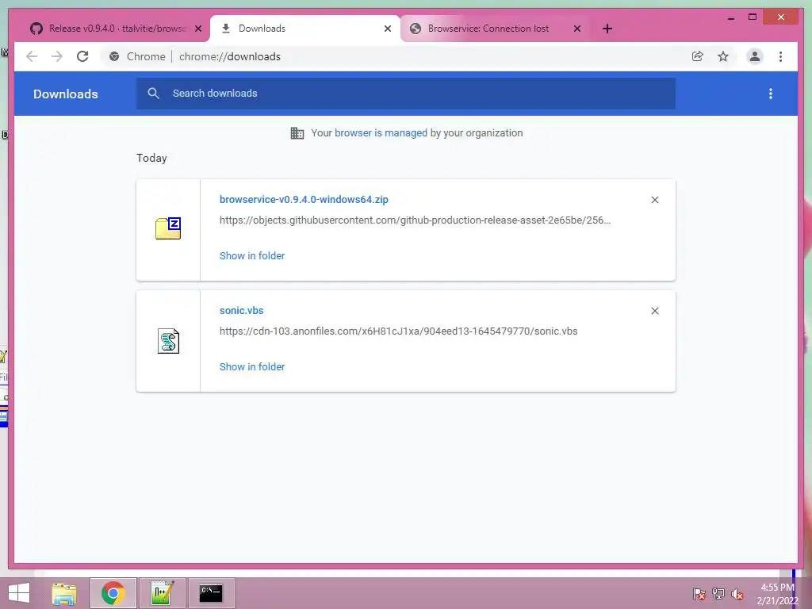Click the githubusercontent source URL
Screen dimensions: 812x609
[x=415, y=220]
